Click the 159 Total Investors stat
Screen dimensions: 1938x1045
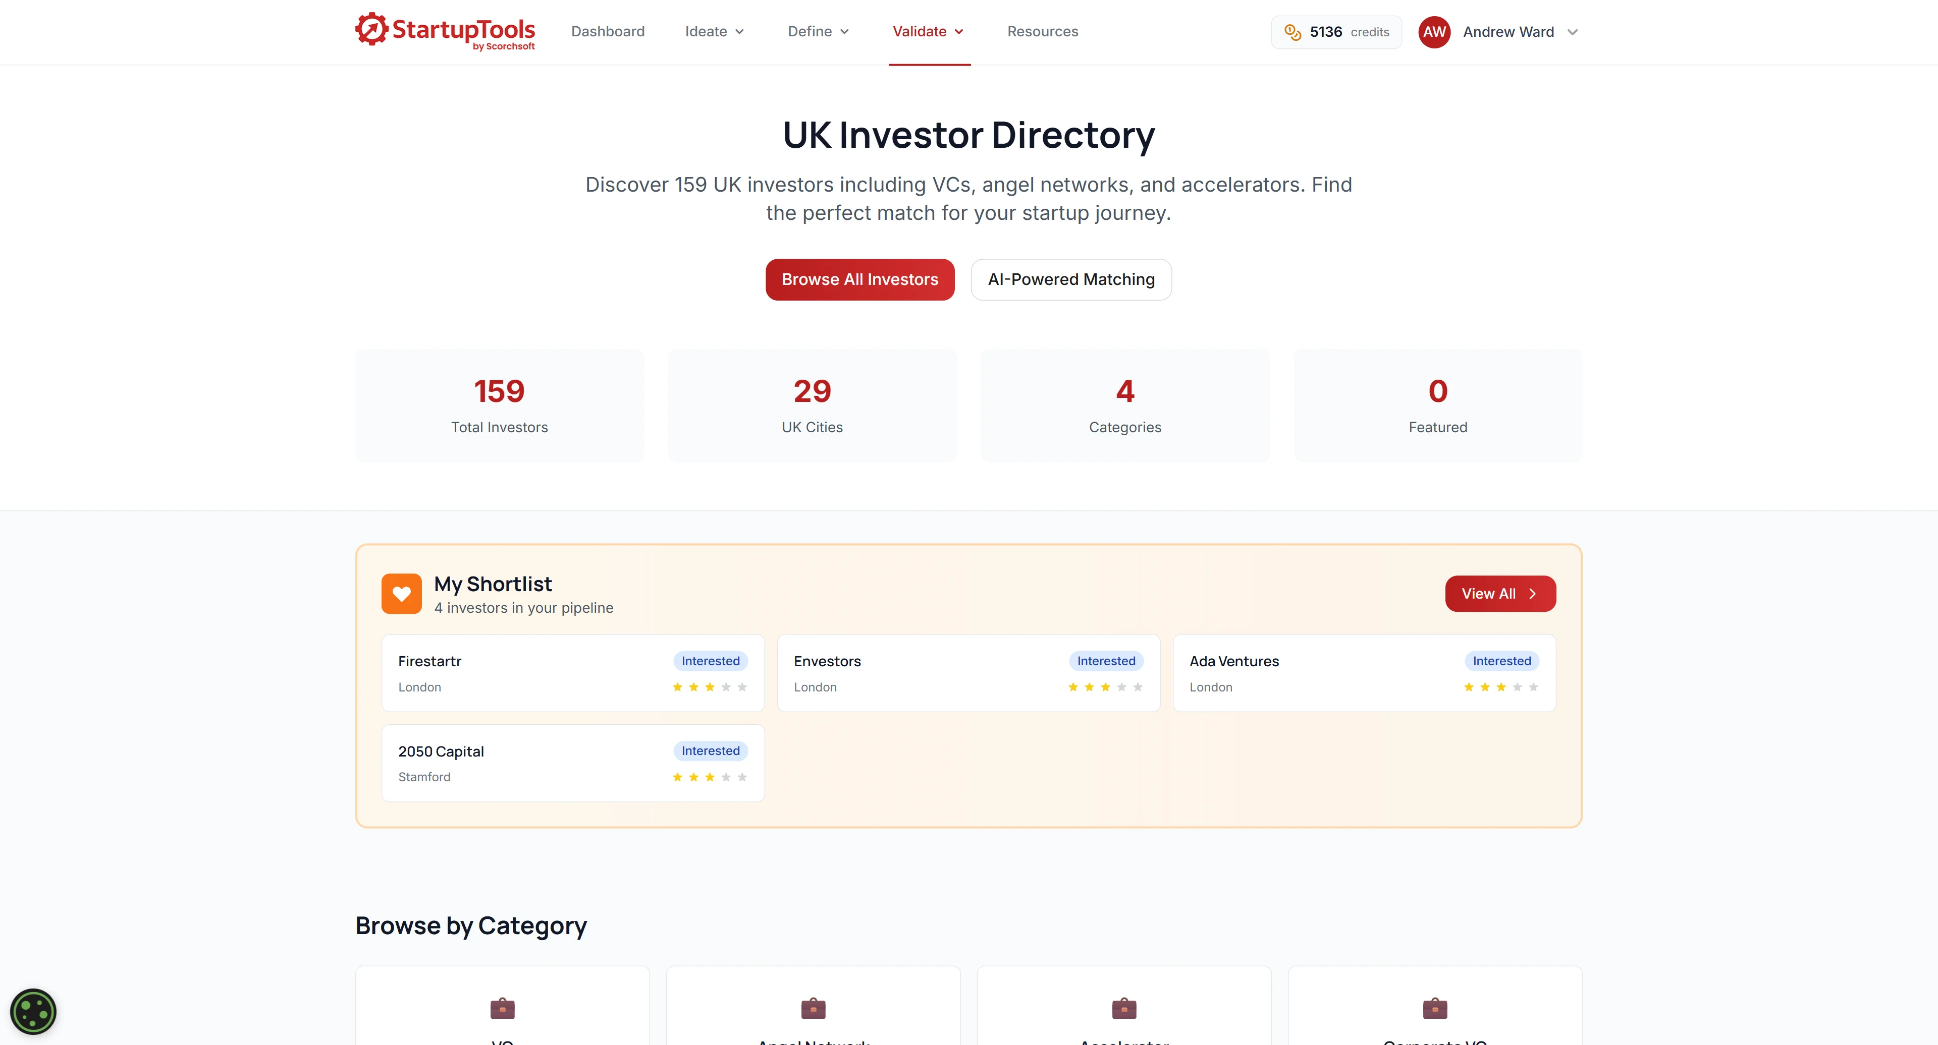500,406
